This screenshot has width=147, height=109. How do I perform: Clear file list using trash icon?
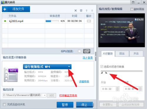click(x=81, y=11)
